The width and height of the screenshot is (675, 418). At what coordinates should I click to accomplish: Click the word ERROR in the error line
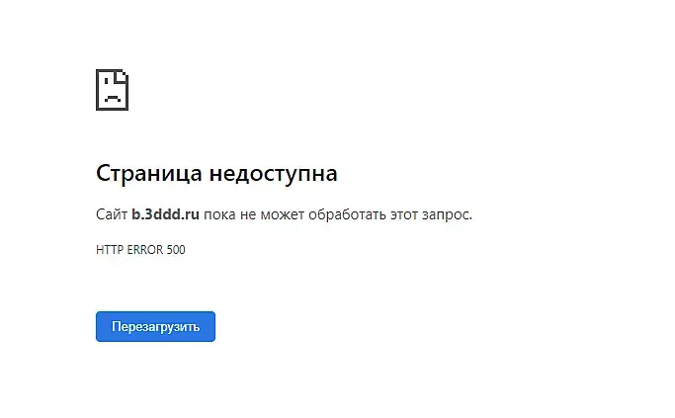click(x=145, y=250)
